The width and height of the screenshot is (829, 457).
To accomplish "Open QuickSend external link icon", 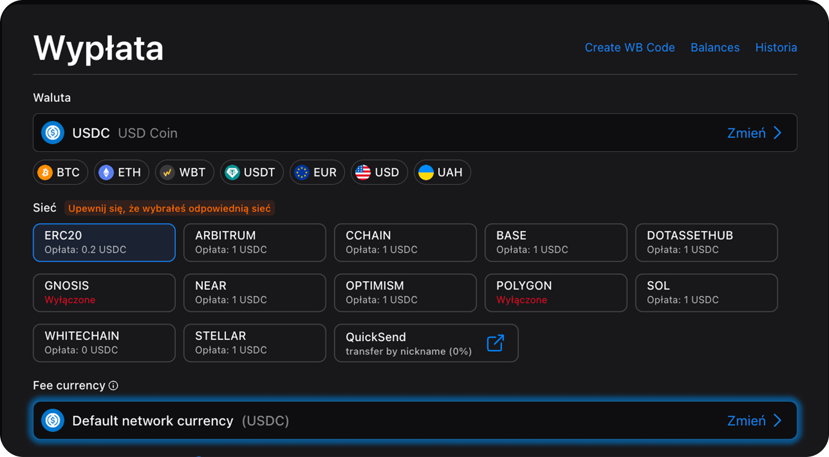I will pyautogui.click(x=495, y=343).
